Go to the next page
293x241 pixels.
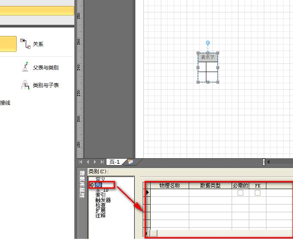(x=95, y=162)
